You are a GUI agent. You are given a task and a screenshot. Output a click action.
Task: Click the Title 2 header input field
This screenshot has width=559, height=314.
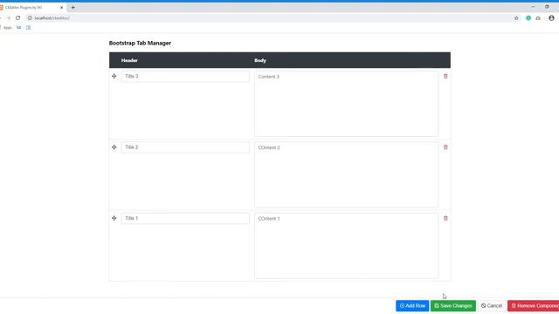pyautogui.click(x=185, y=147)
